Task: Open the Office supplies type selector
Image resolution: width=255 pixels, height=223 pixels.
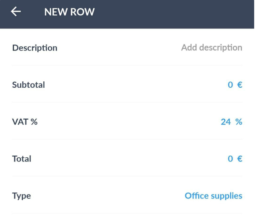Action: pos(213,196)
